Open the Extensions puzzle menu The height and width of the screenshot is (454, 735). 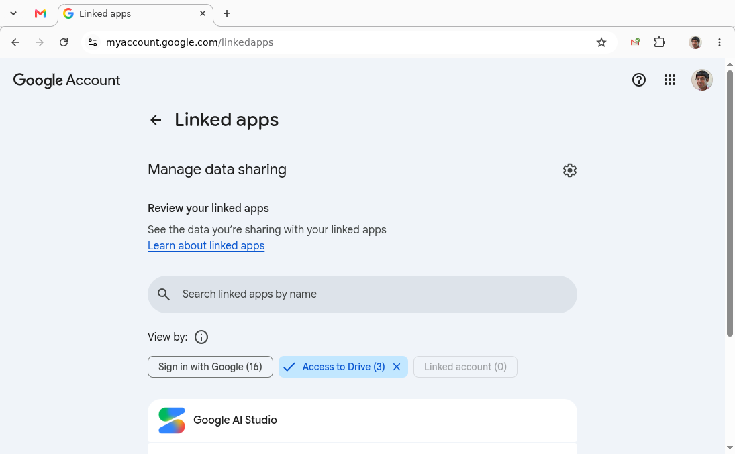pos(660,42)
